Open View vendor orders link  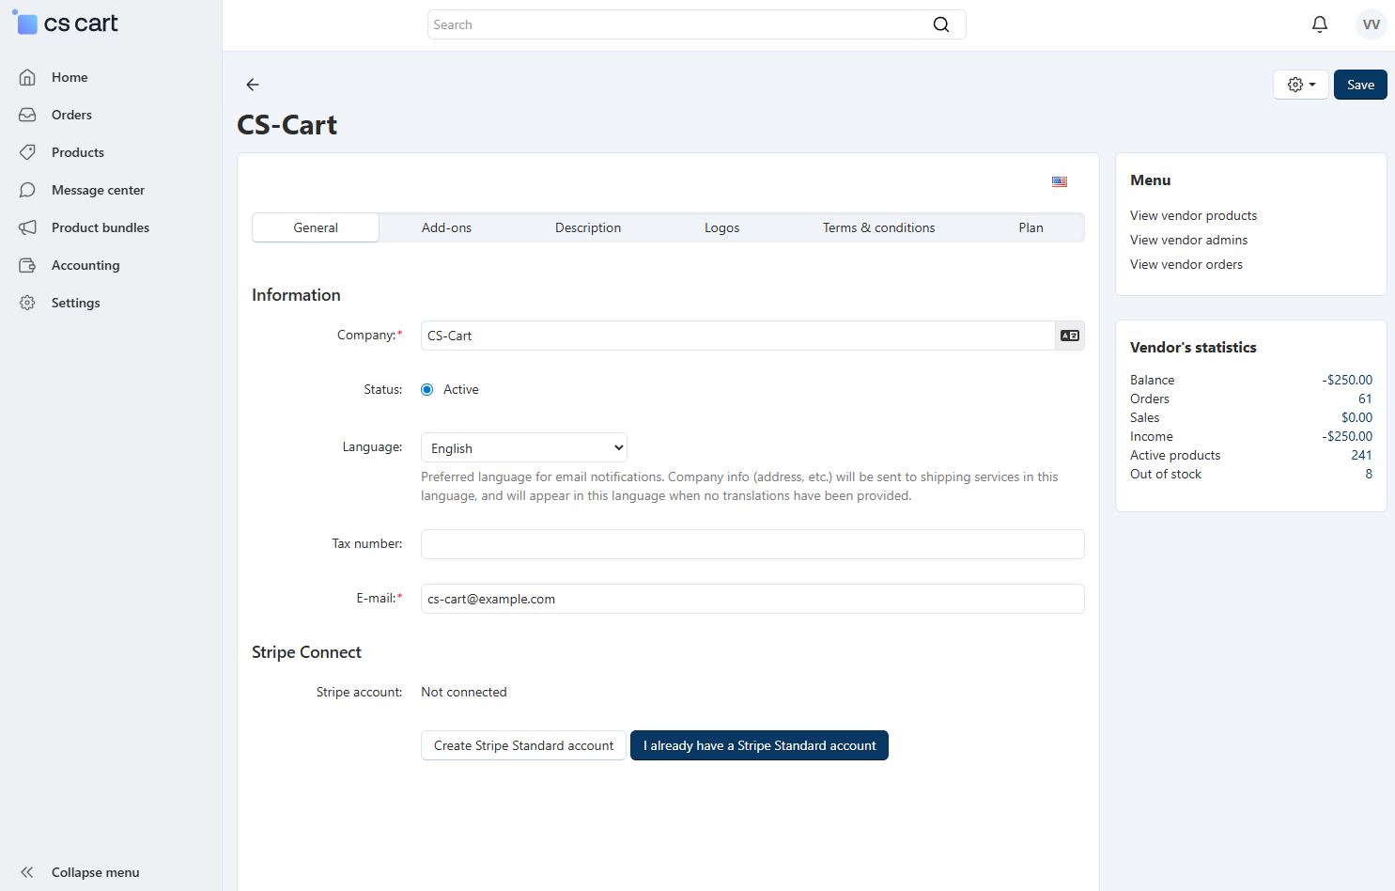point(1186,264)
